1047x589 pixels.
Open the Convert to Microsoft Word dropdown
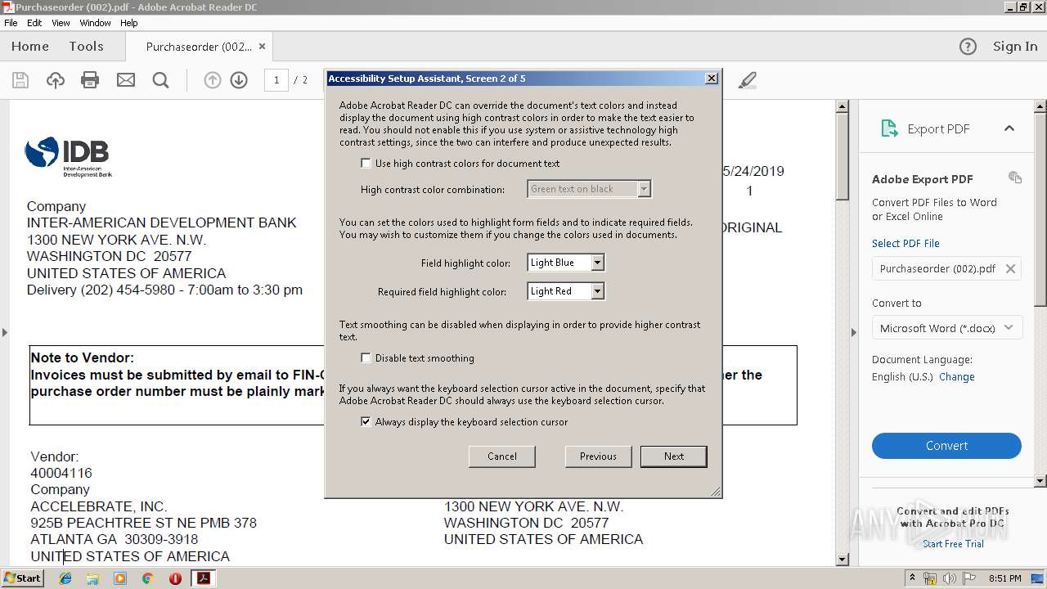946,328
